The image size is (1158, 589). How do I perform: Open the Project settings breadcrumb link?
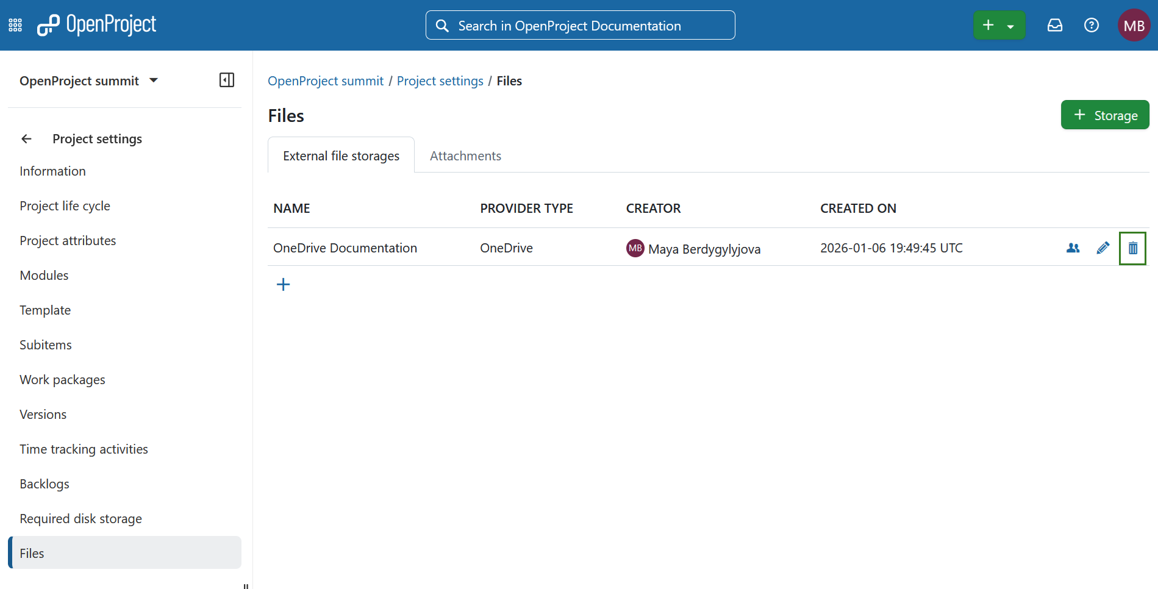pos(440,80)
